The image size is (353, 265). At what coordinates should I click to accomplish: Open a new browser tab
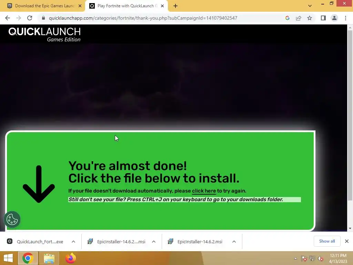(x=175, y=6)
